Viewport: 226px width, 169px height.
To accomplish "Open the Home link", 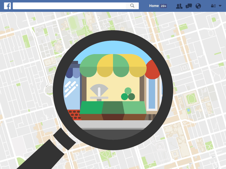I will click(x=154, y=6).
